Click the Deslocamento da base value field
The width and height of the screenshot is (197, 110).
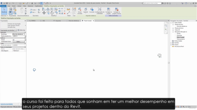click(x=18, y=36)
